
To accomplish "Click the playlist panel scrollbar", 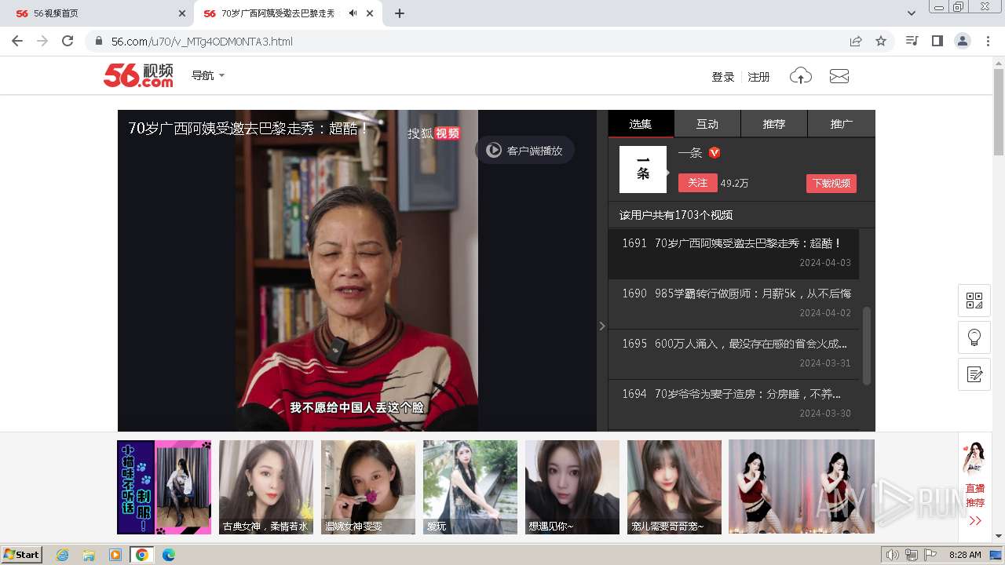I will [867, 345].
